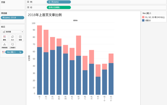Viewport: 167px width, 105px height.
Task: Click the 列 columns shelf icon
Action: [28, 2]
